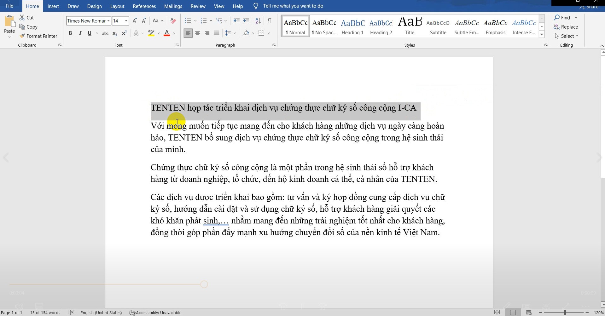Click the Tell me search field
This screenshot has width=605, height=316.
[x=293, y=6]
